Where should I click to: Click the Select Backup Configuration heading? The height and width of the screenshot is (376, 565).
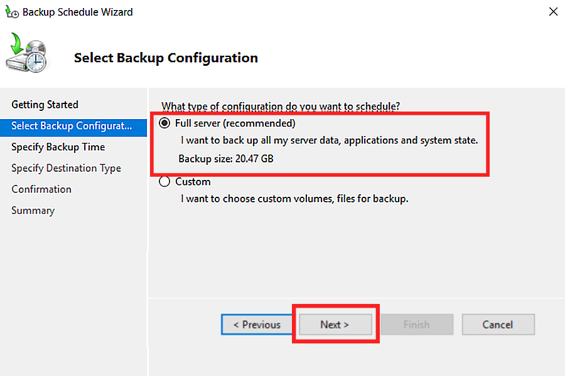point(166,58)
